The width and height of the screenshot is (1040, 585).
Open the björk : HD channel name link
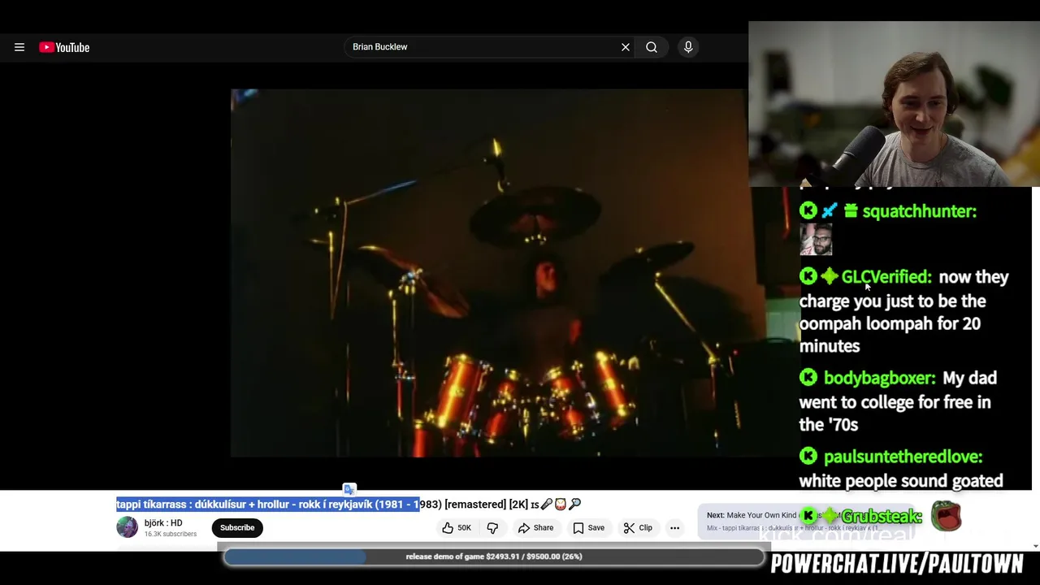[x=163, y=523]
